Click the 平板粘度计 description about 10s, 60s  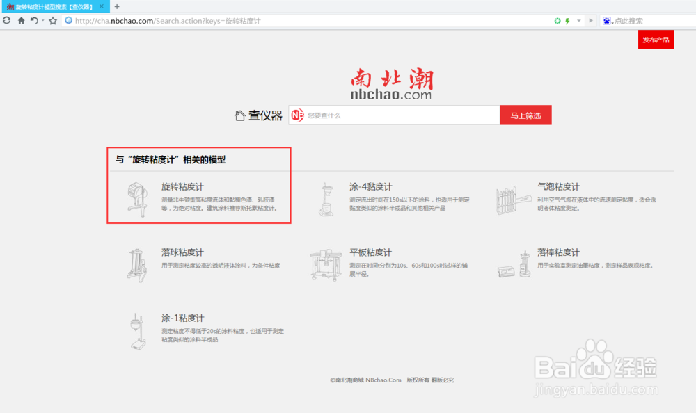pos(409,270)
